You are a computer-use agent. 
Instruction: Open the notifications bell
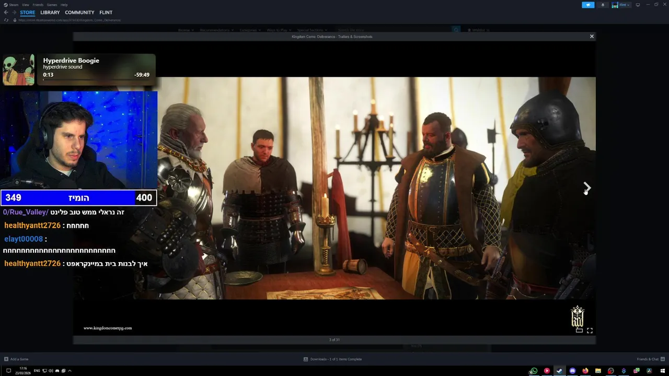pyautogui.click(x=603, y=5)
